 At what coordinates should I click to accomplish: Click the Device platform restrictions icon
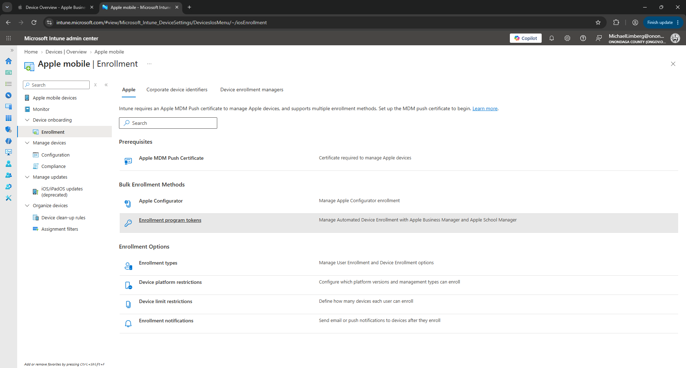[128, 285]
